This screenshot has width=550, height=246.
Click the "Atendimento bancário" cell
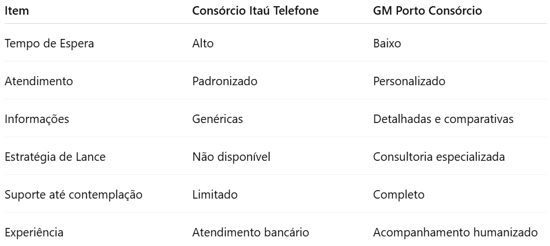(250, 232)
